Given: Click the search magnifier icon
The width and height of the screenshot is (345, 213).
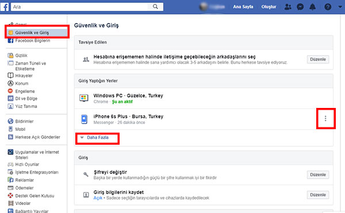Looking at the screenshot, I should point(155,6).
